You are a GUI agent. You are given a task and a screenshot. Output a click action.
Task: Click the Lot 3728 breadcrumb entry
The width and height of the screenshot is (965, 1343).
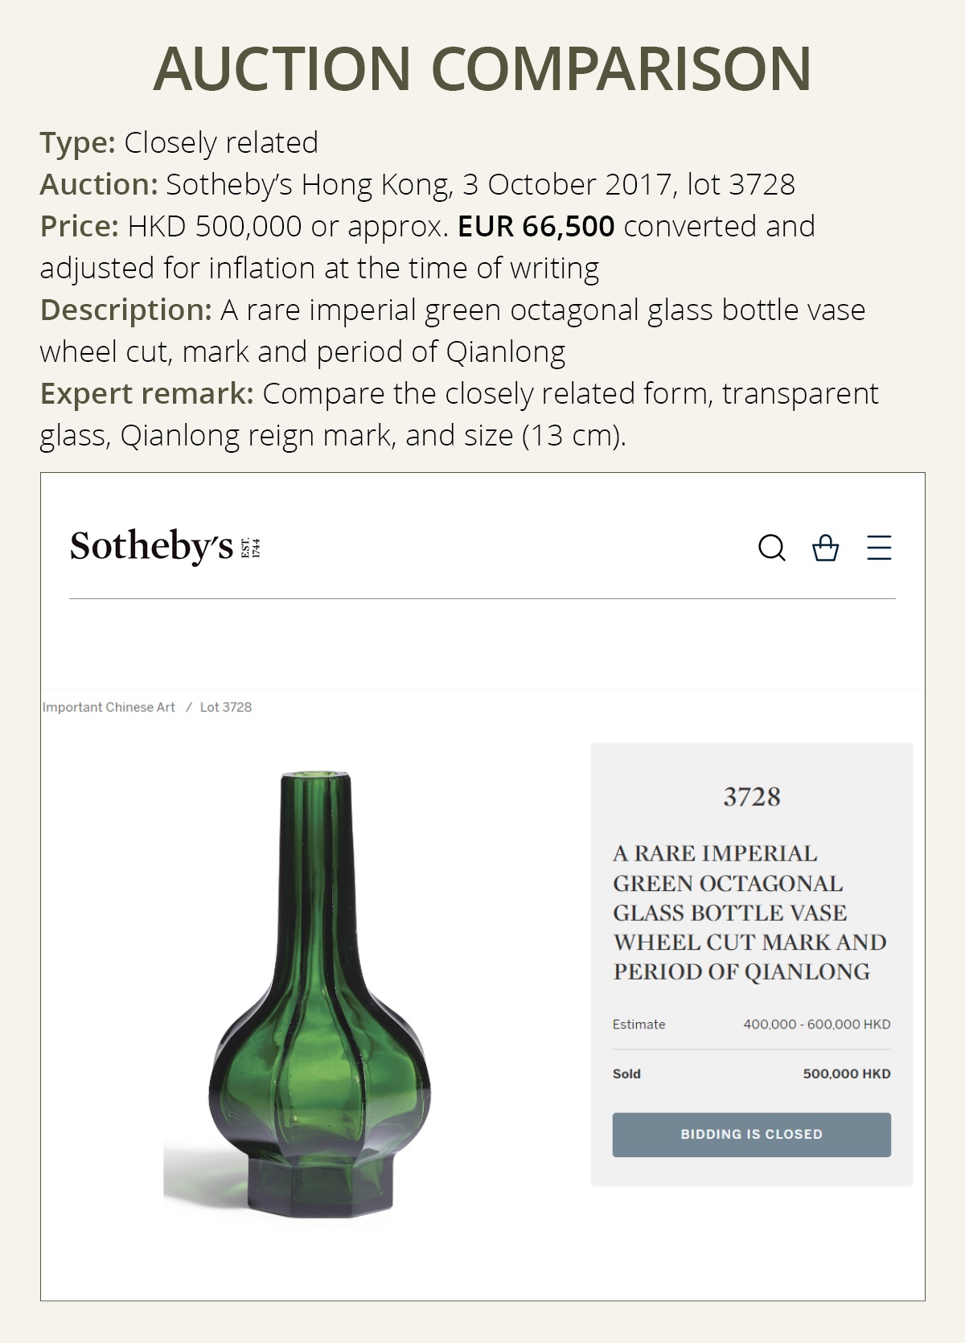228,707
